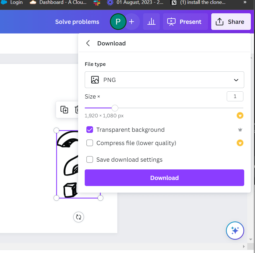
Task: Open the PNG file type dropdown
Action: [x=164, y=80]
